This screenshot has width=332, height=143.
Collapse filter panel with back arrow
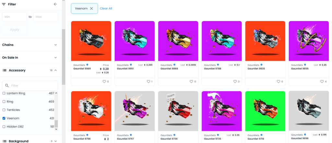tap(55, 4)
